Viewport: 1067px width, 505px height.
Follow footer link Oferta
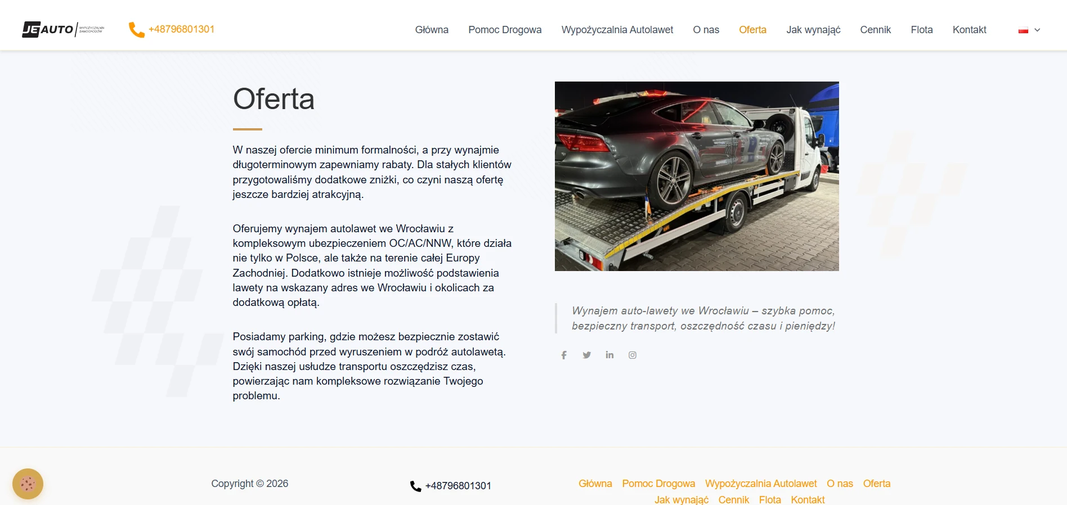click(x=877, y=484)
